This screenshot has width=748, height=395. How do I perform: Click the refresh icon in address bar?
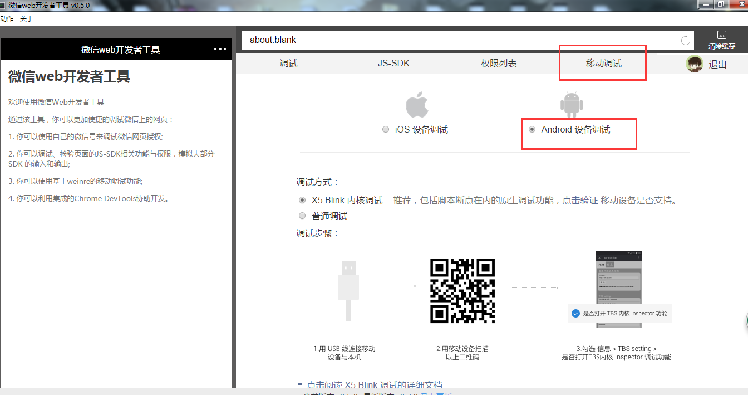click(686, 40)
